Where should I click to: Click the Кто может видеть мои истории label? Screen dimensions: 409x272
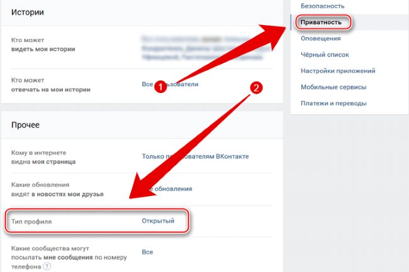pos(43,45)
